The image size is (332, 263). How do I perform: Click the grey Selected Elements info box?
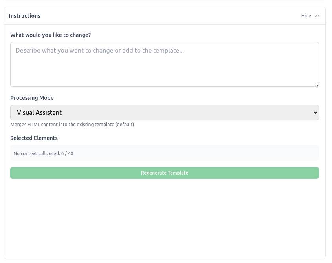click(196, 153)
